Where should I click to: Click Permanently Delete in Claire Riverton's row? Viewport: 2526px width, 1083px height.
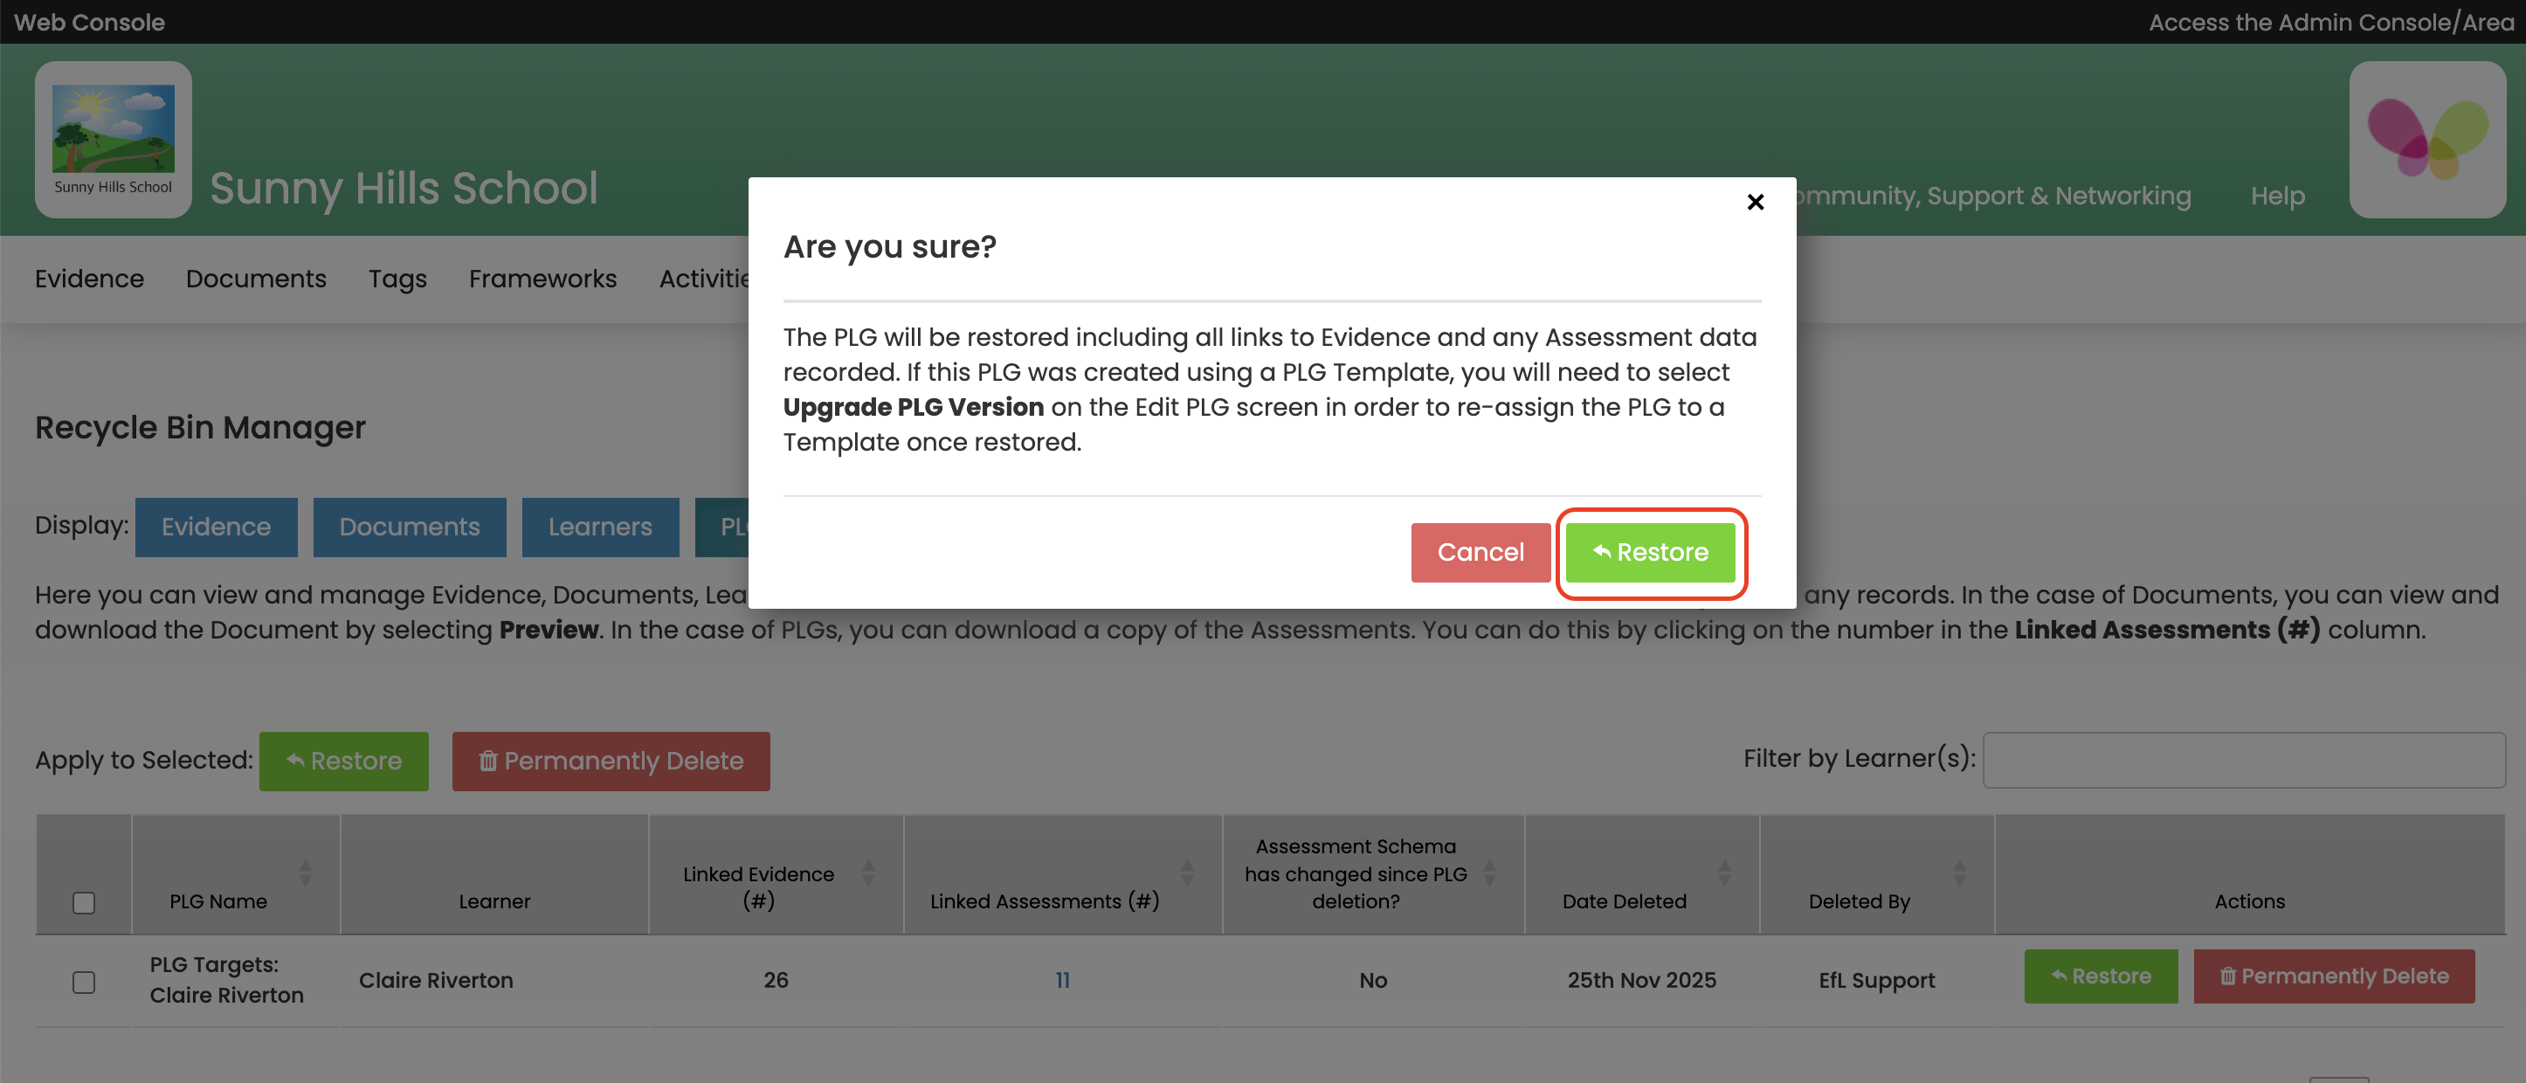2333,976
